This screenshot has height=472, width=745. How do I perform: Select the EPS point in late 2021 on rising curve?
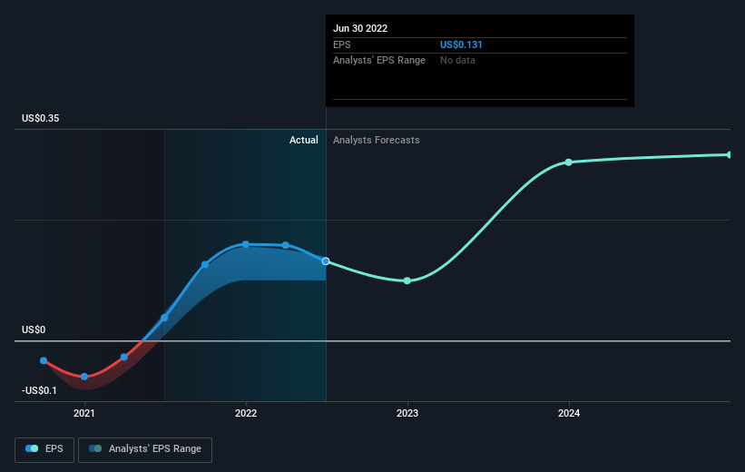[205, 265]
